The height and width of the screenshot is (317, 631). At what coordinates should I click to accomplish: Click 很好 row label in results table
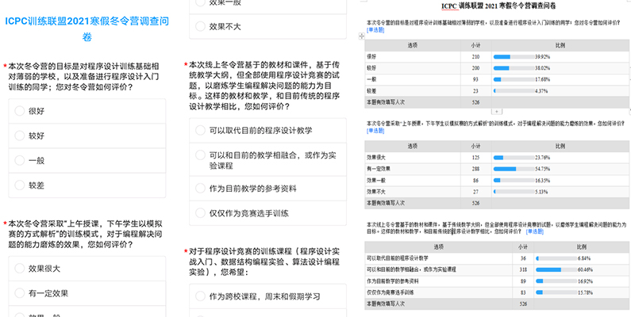pyautogui.click(x=371, y=56)
